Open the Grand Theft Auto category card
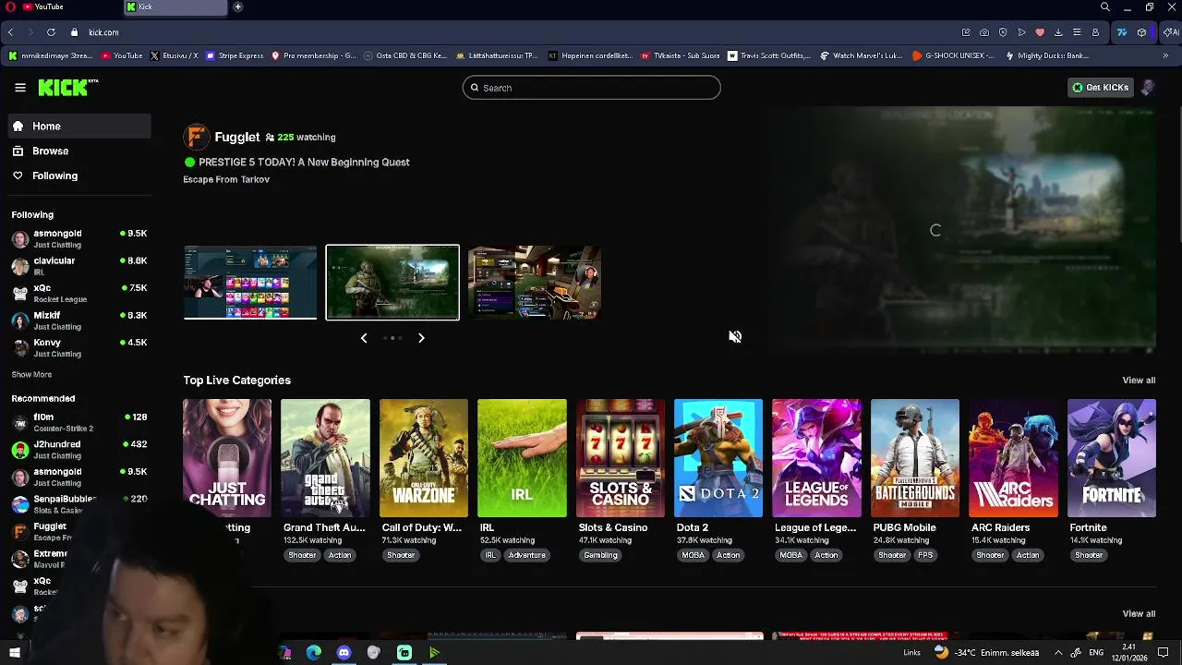Image resolution: width=1182 pixels, height=665 pixels. 325,458
